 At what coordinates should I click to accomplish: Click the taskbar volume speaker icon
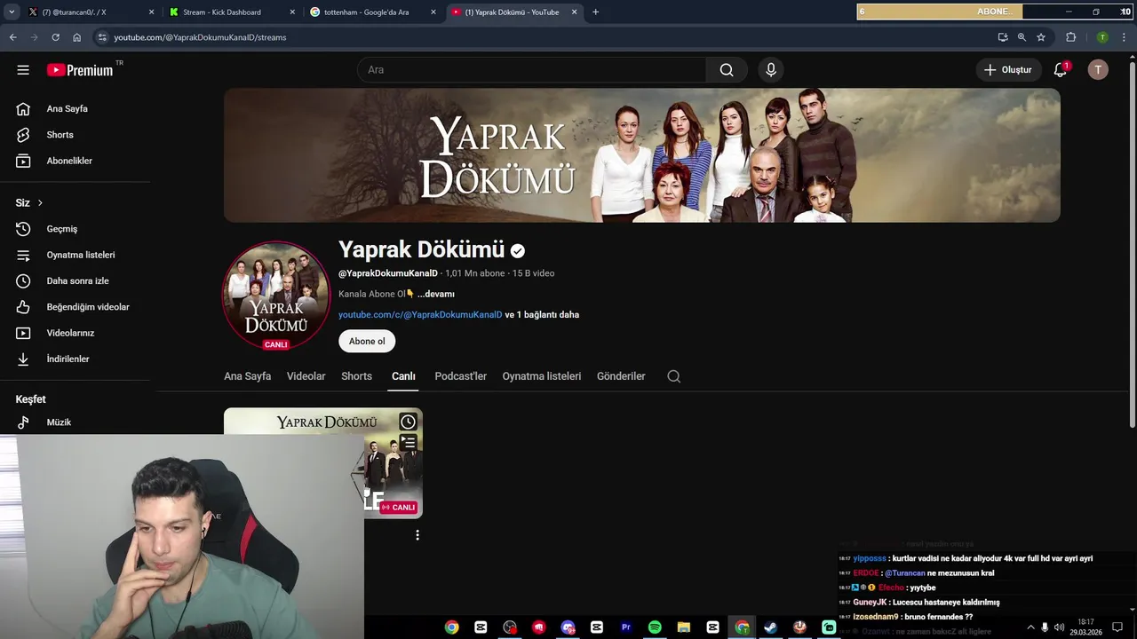pyautogui.click(x=1059, y=627)
